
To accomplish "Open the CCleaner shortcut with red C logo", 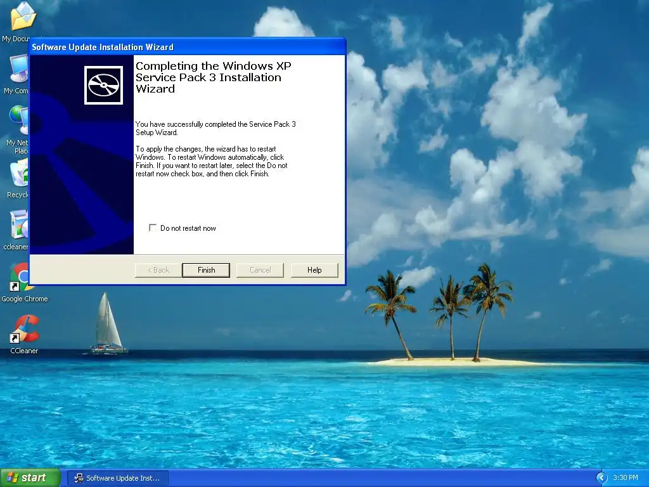I will tap(24, 334).
